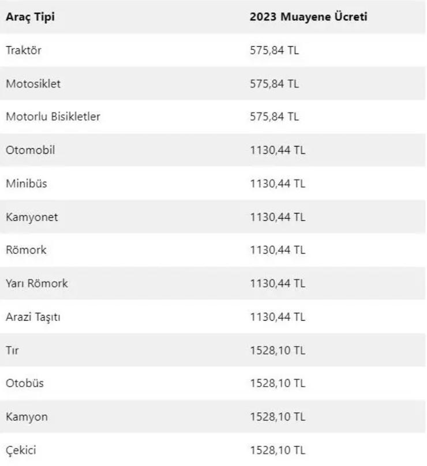Select the Motorlu Bisikletler cell
Screen dimensions: 427x466
click(53, 116)
